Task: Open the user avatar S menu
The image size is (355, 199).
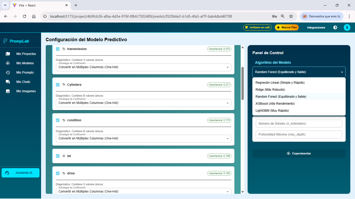Action: (347, 27)
